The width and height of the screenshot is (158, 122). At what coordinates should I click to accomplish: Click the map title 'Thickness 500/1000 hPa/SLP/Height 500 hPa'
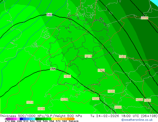coord(41,116)
